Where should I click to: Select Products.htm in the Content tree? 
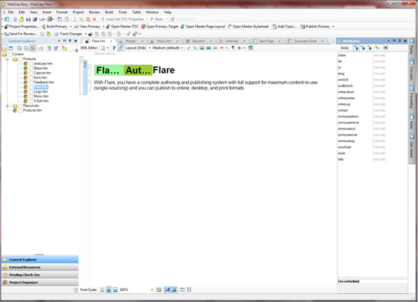32,110
